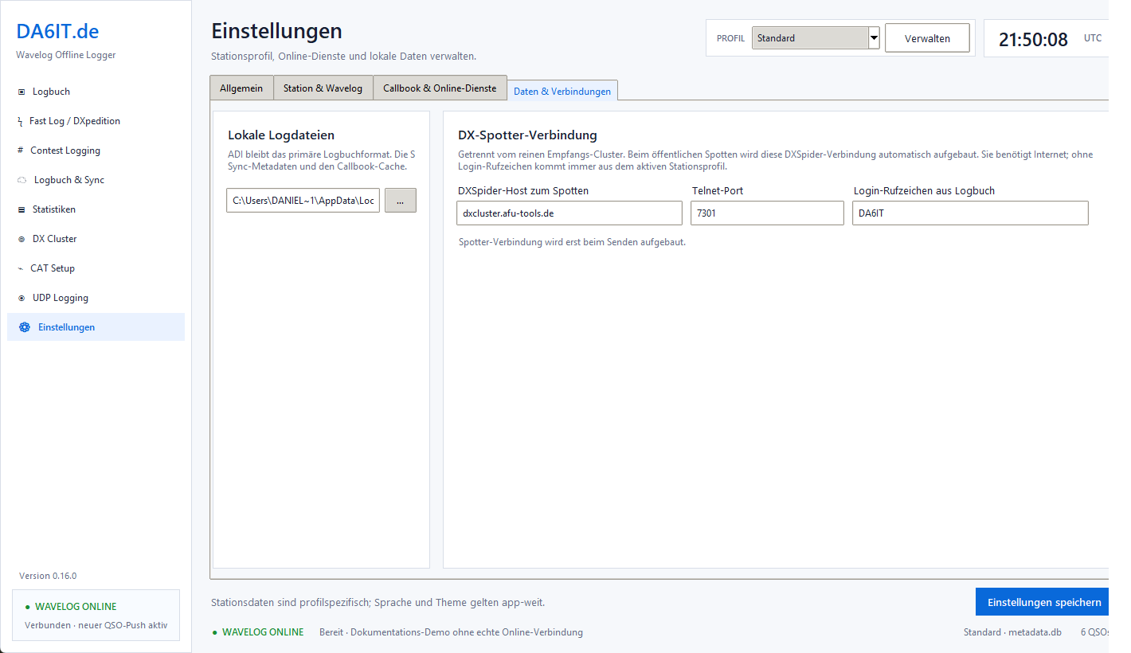Image resolution: width=1131 pixels, height=653 pixels.
Task: Click Stationsdaten sind profilspezifisch footer note
Action: (x=378, y=603)
